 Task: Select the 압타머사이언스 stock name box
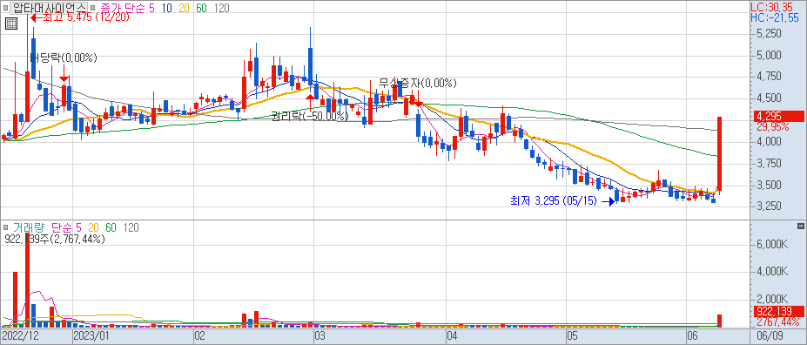pyautogui.click(x=50, y=8)
